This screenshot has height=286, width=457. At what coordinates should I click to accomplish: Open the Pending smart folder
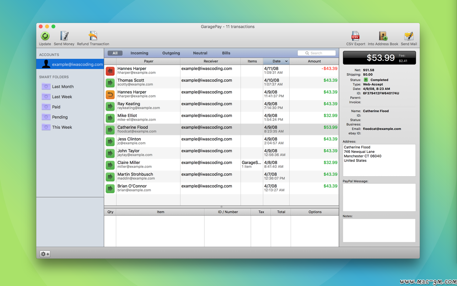[x=55, y=117]
